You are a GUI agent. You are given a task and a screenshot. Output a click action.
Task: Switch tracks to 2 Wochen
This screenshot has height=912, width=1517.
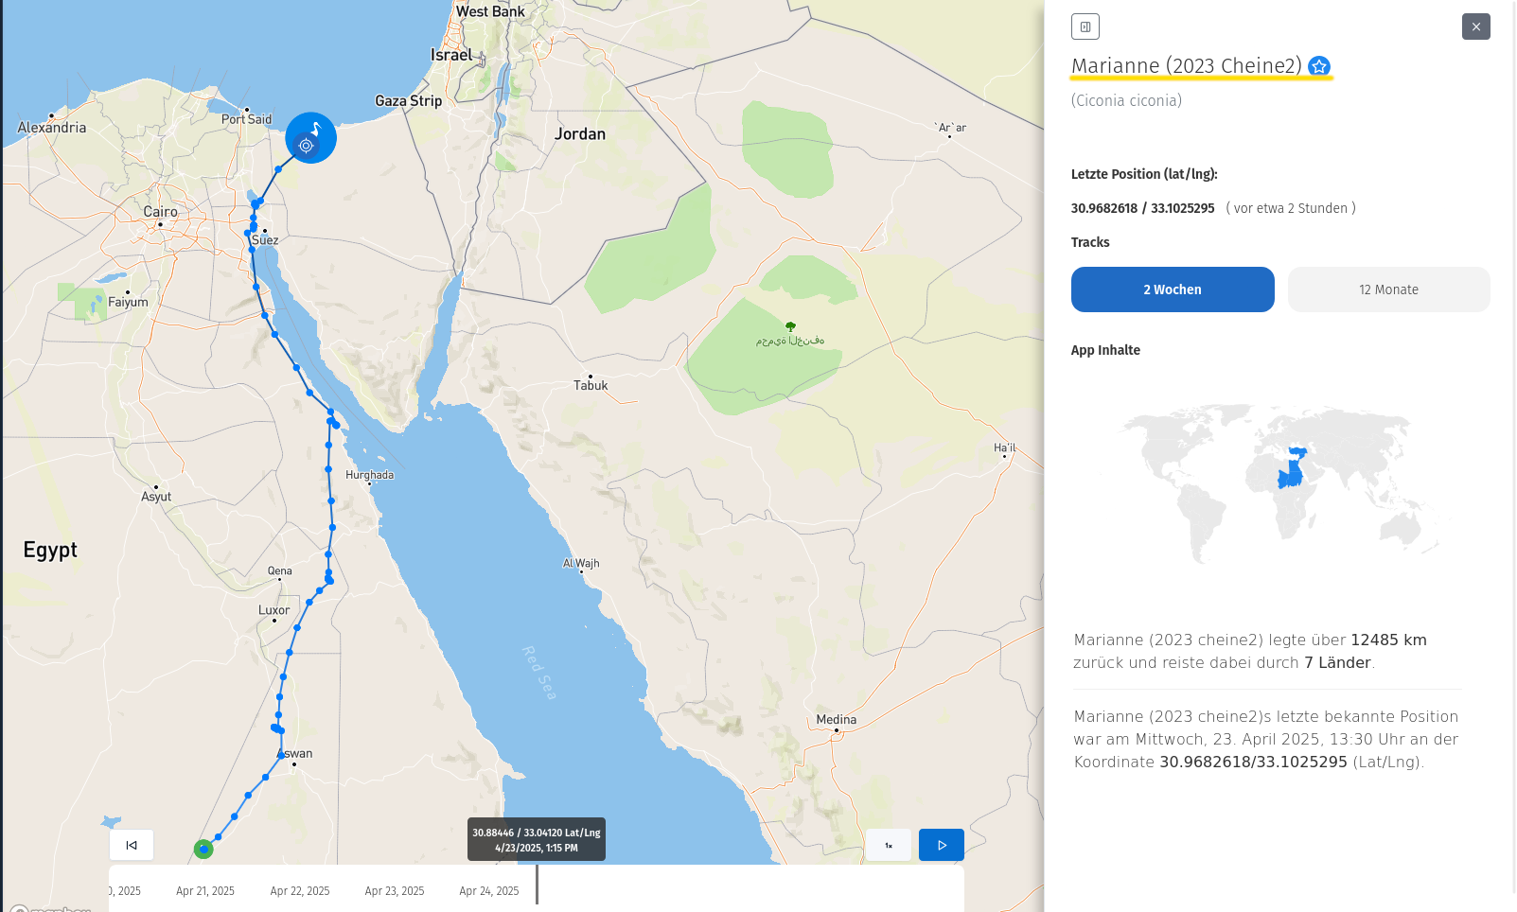(x=1172, y=289)
